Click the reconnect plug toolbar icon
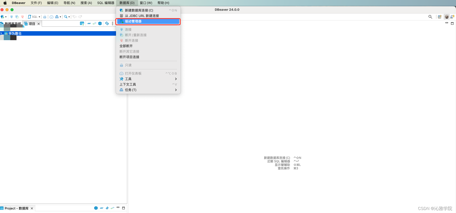This screenshot has height=213, width=456. (17, 17)
